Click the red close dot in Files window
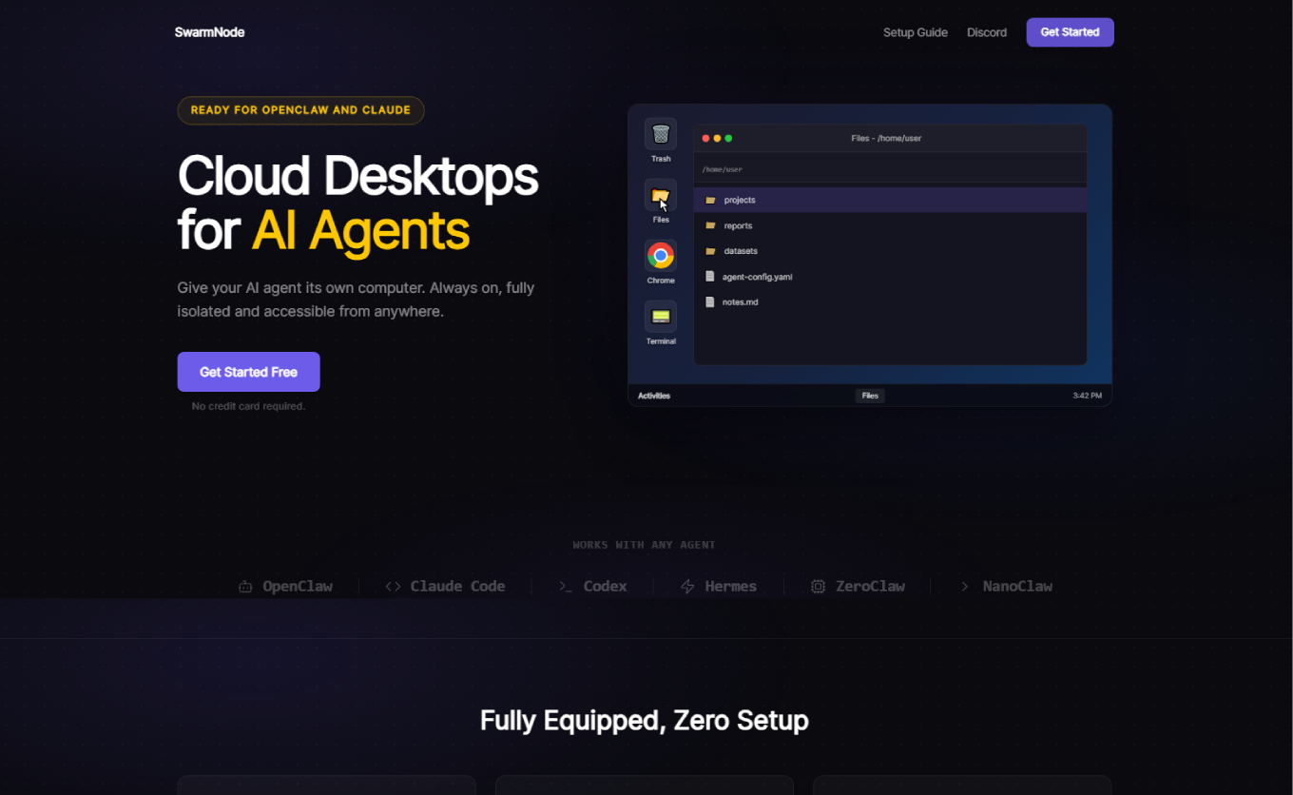 (705, 139)
